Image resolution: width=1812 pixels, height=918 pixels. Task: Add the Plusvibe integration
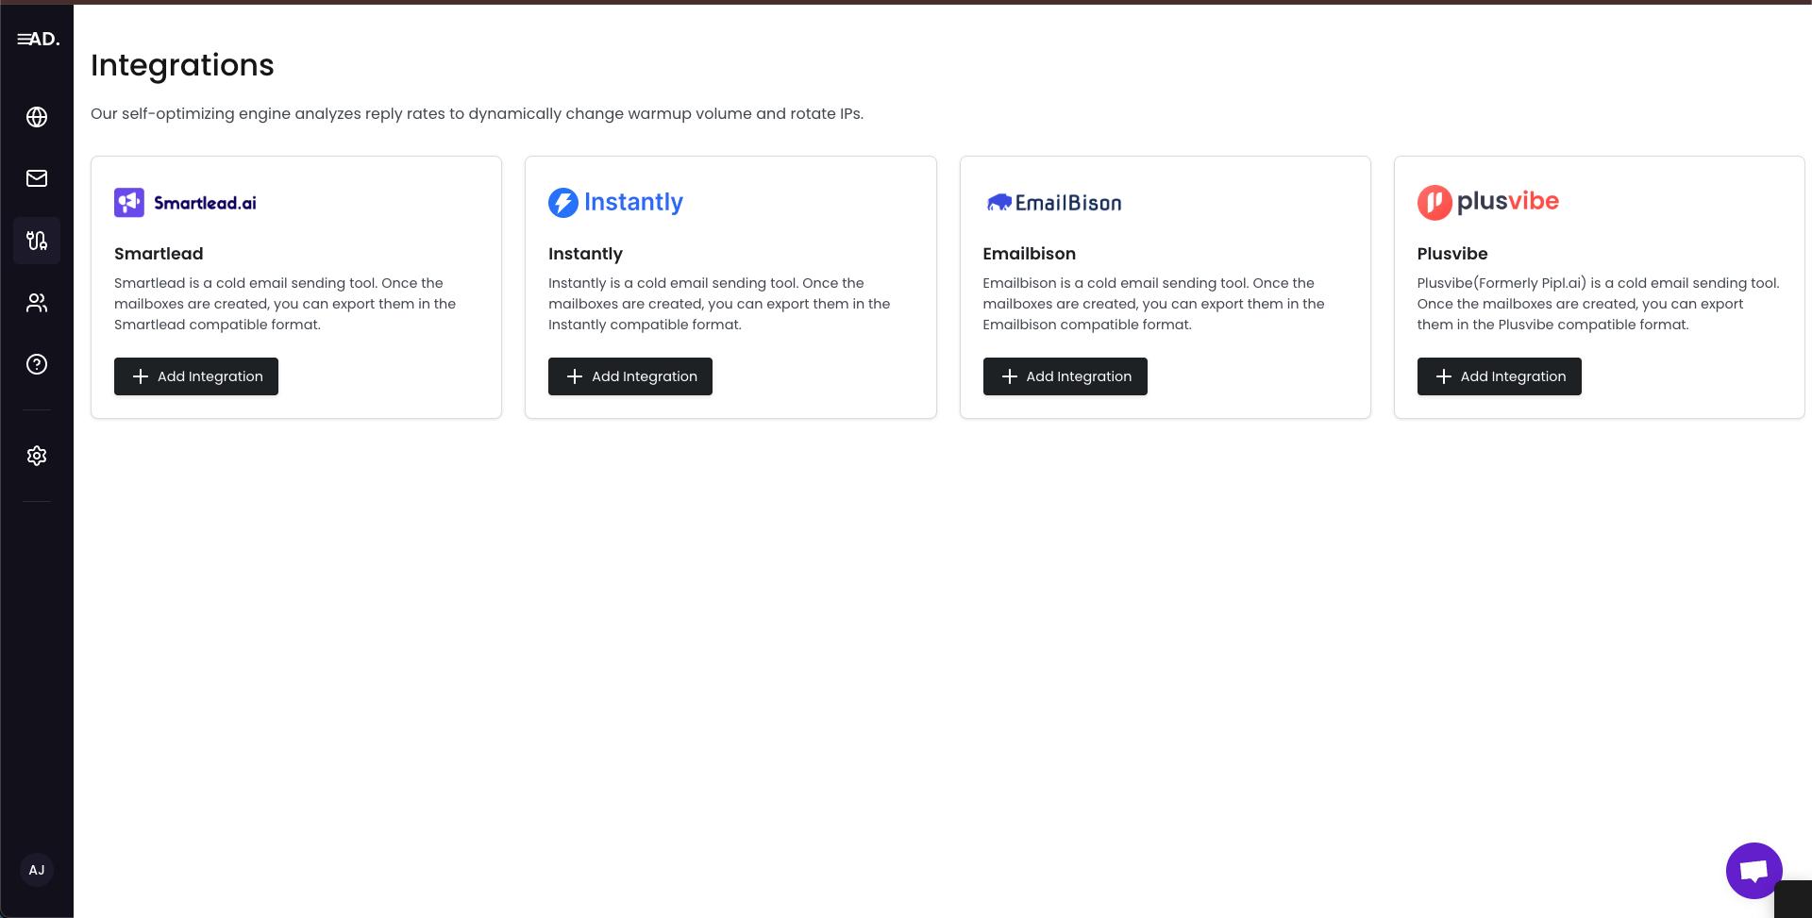[1499, 376]
